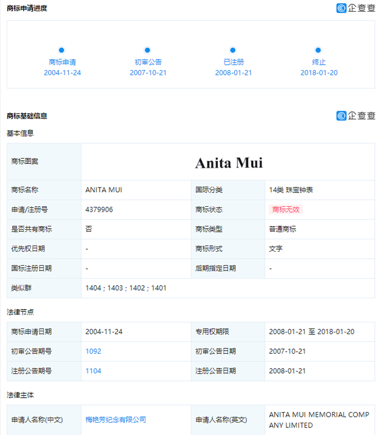Click the 后期指定日期 label cell
Image resolution: width=378 pixels, height=435 pixels.
(x=228, y=269)
